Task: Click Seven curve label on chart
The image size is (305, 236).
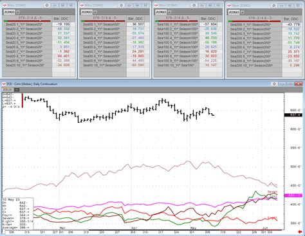Action: (272, 192)
